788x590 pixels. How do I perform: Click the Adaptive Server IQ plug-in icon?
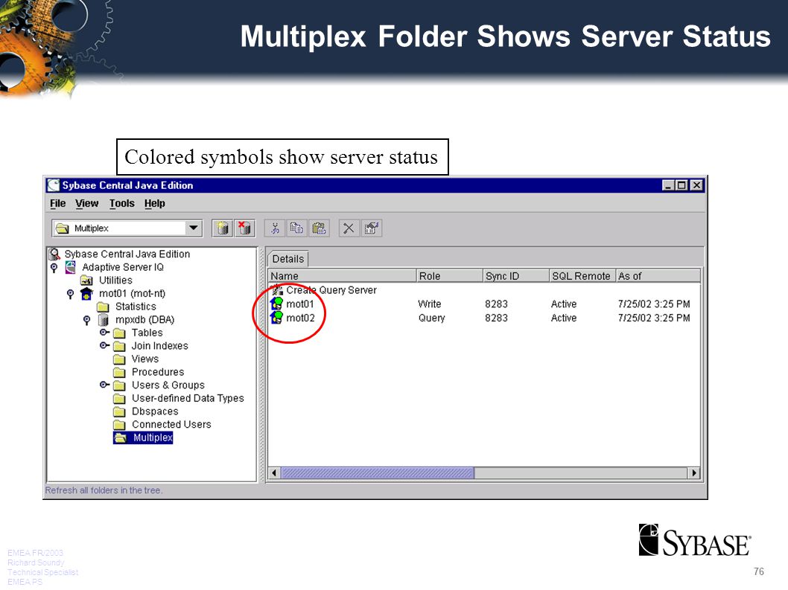pos(70,267)
